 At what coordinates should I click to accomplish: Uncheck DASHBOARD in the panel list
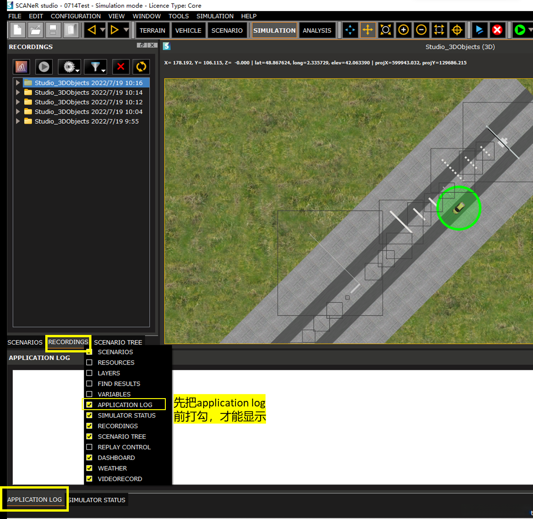point(90,458)
